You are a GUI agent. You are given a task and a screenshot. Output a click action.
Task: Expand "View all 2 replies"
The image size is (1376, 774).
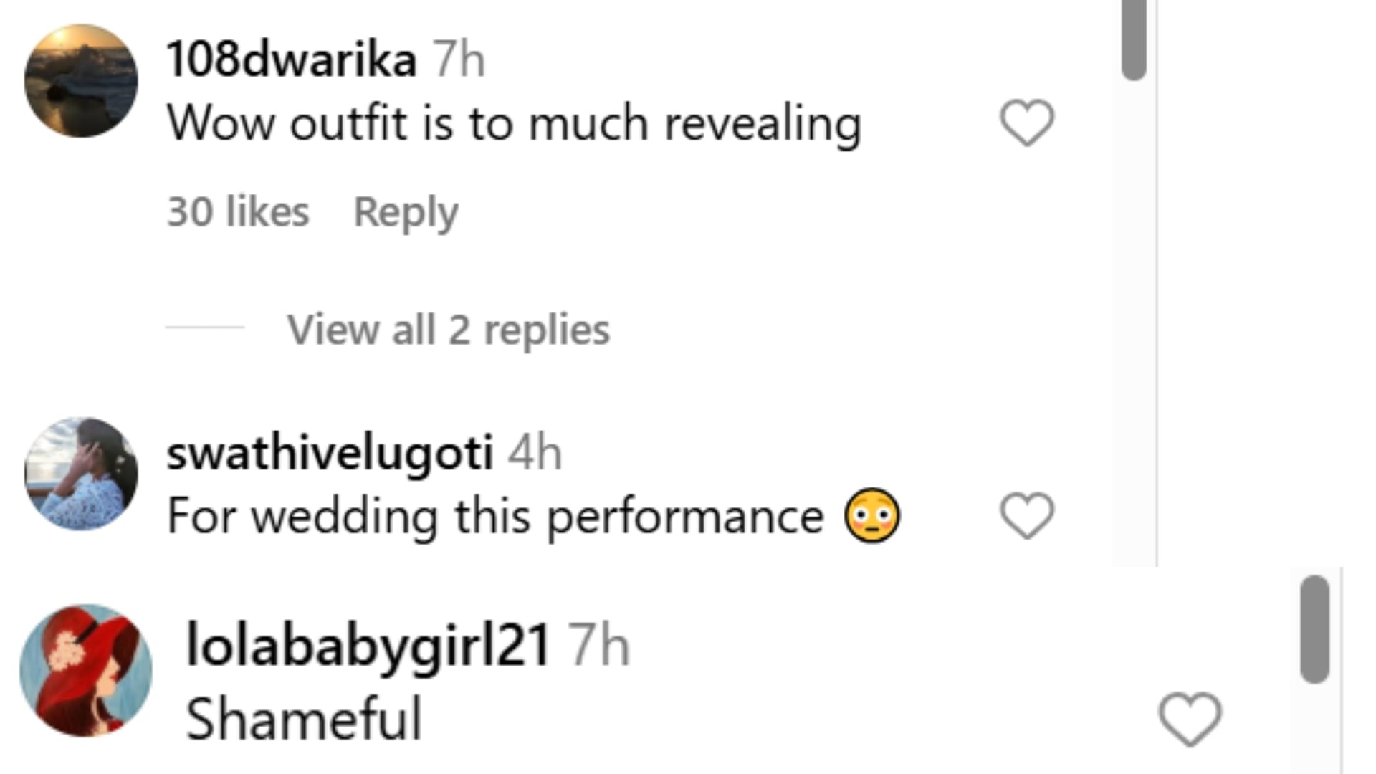pos(448,330)
